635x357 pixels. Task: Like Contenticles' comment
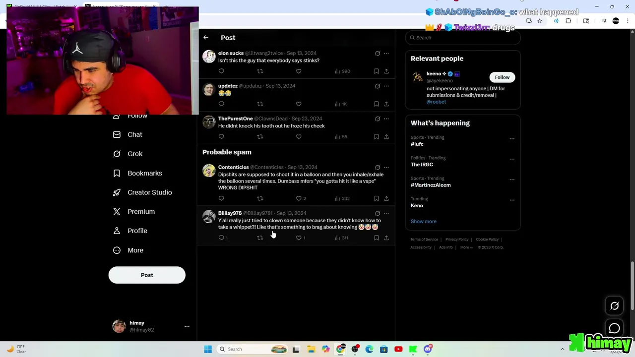299,199
